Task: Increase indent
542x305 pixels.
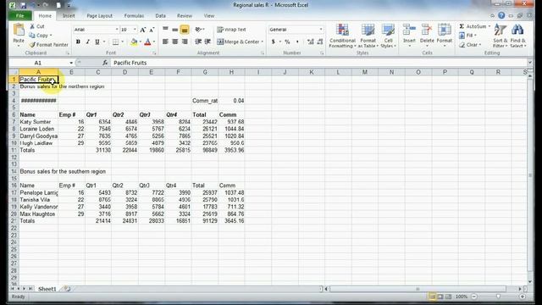Action: (x=207, y=42)
